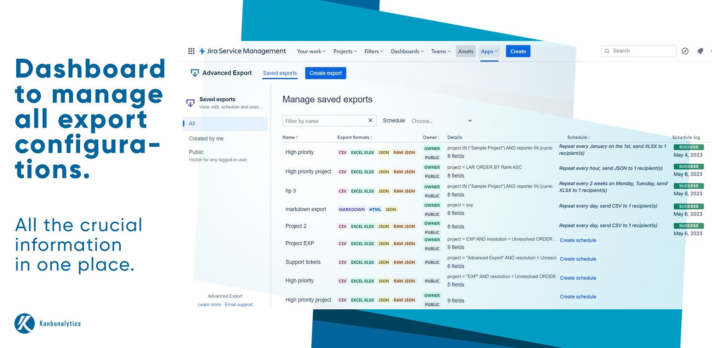Select Created by me filter

coord(206,138)
